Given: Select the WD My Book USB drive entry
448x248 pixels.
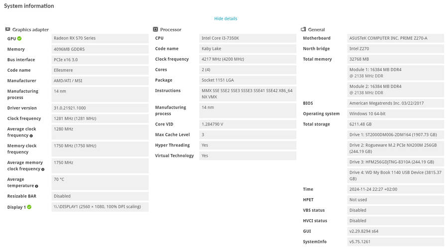Looking at the screenshot, I should click(x=395, y=175).
